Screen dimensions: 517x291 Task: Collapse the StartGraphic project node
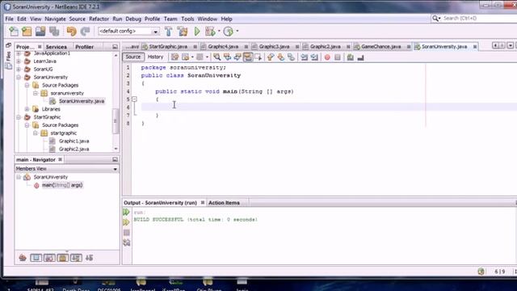19,116
